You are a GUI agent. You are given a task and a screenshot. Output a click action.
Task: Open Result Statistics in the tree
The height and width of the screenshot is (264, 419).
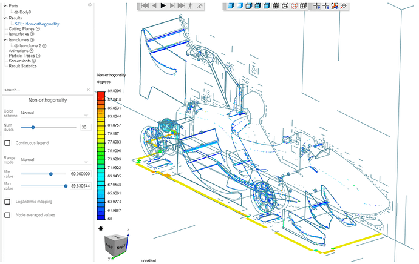pos(22,66)
